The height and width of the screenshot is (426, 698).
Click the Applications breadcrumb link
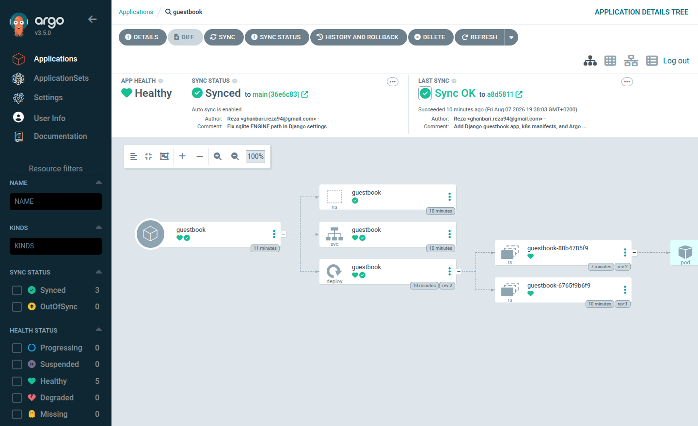(136, 12)
